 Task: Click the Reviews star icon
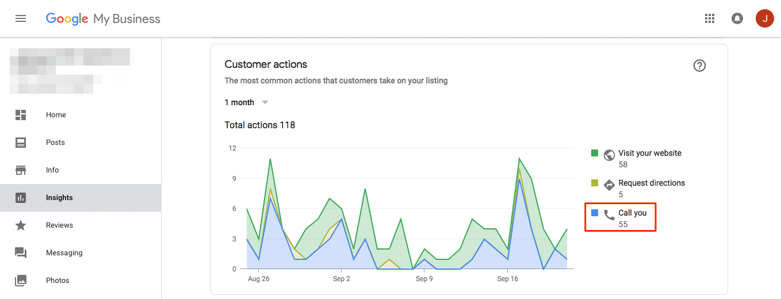pos(21,225)
